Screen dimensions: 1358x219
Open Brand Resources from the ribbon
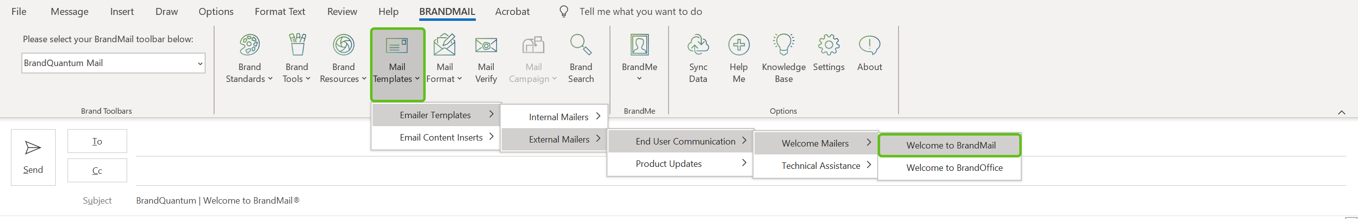point(343,46)
